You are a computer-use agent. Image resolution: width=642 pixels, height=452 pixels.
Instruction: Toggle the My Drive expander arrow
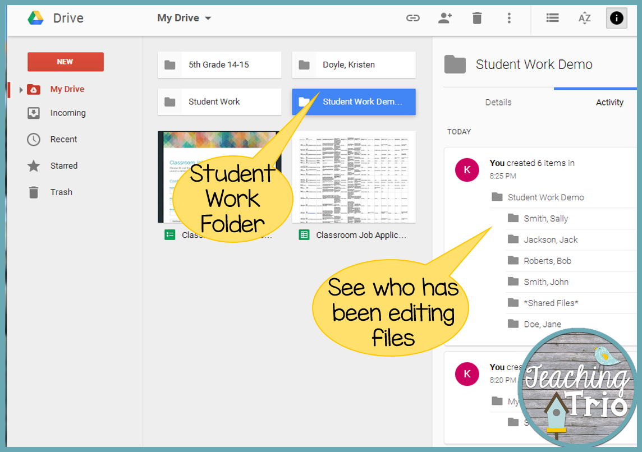tap(21, 89)
